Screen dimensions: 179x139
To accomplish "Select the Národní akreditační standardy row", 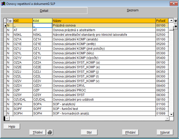I will coord(104,35).
